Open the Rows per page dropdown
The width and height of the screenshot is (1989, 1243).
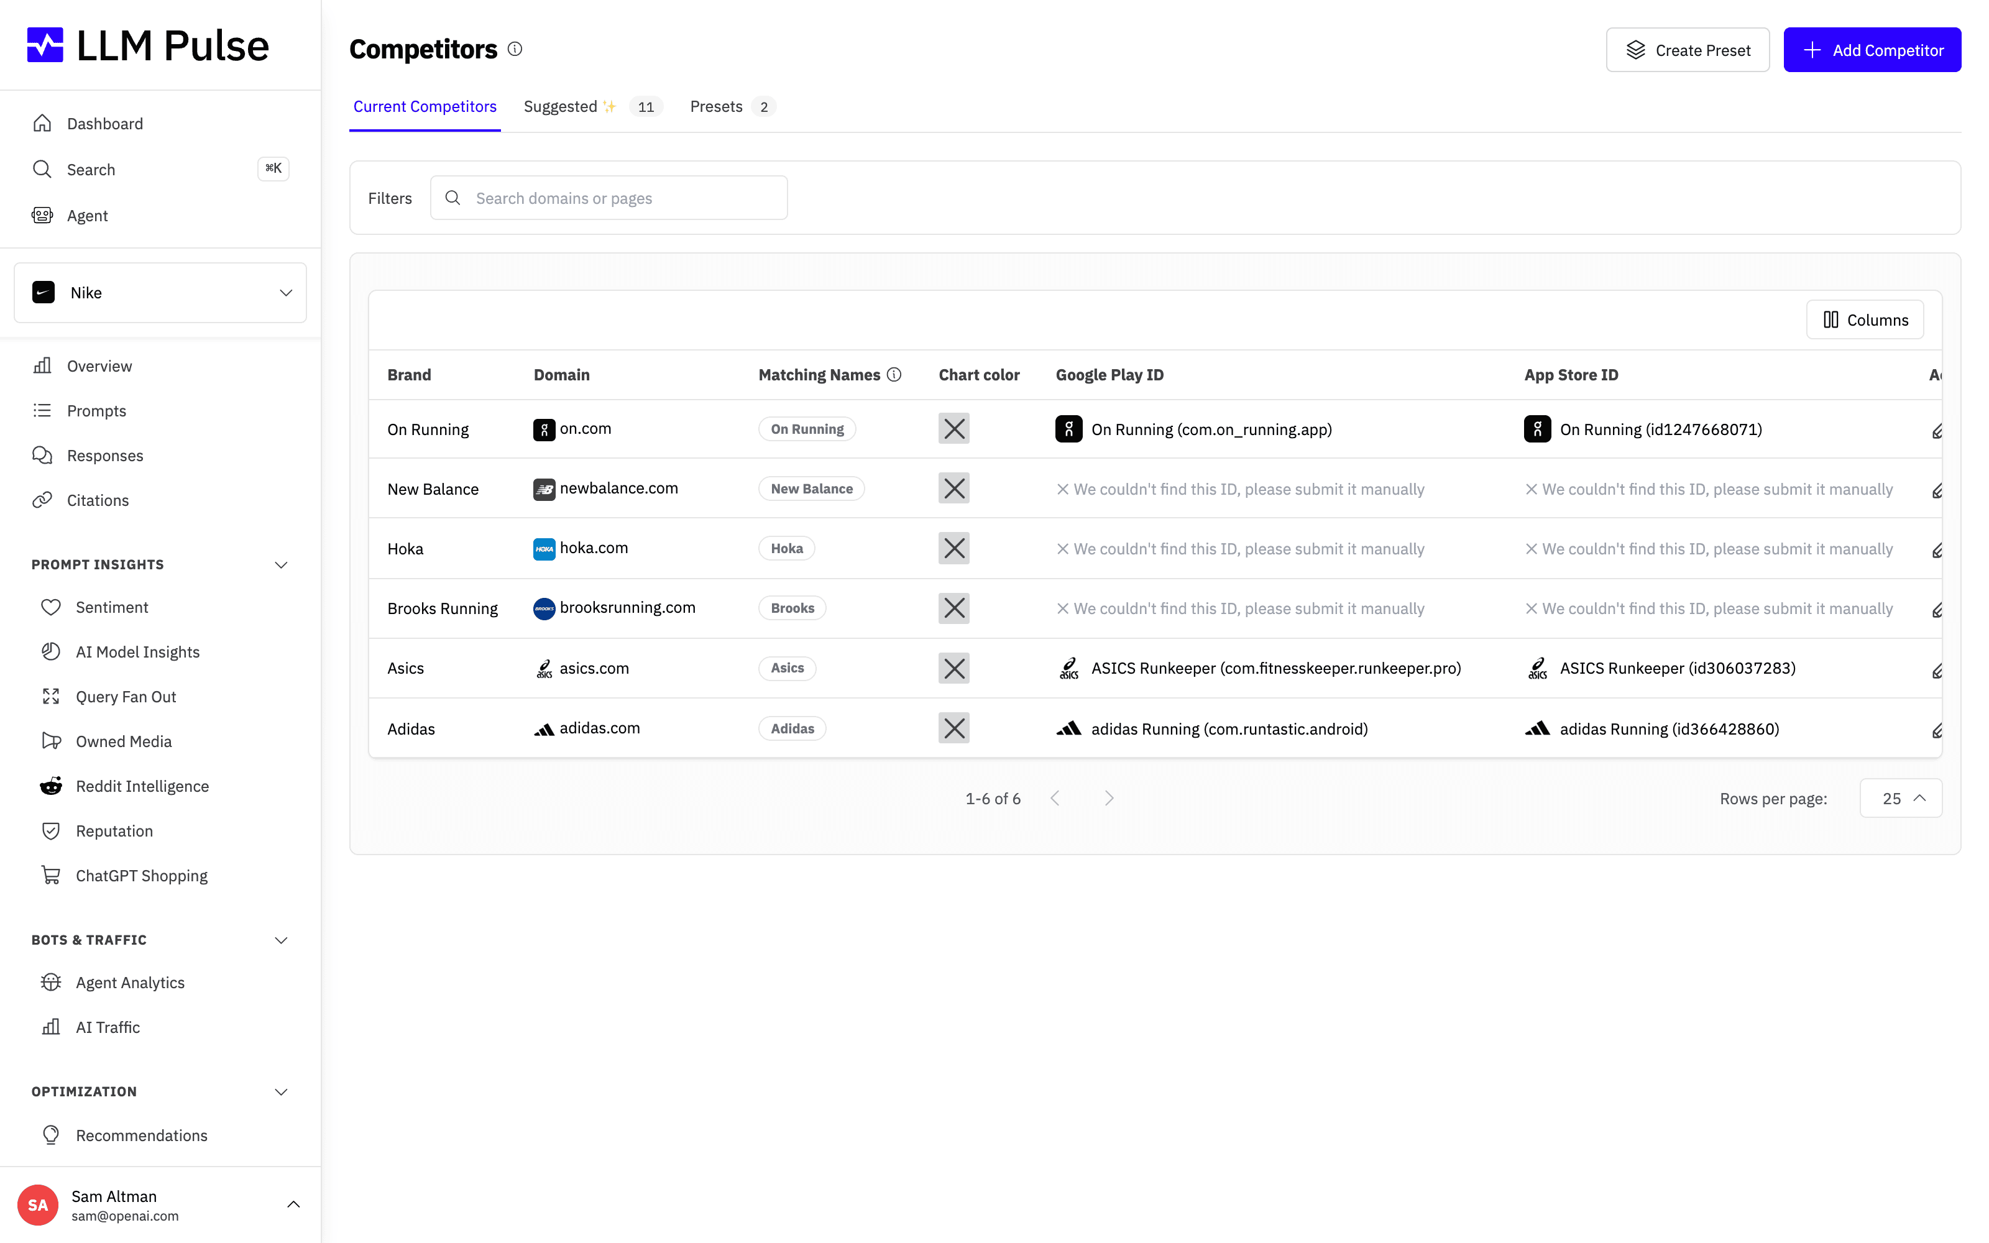[1901, 798]
